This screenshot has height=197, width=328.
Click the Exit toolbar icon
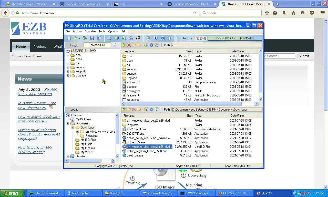170,38
